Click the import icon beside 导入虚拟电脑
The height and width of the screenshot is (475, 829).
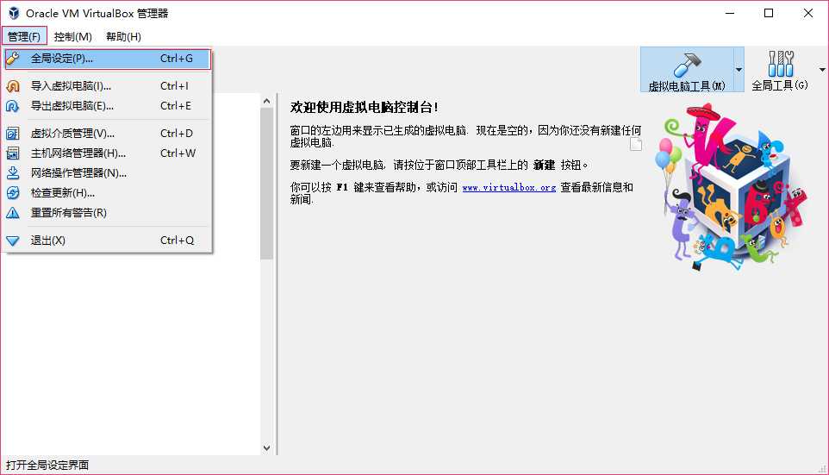13,85
